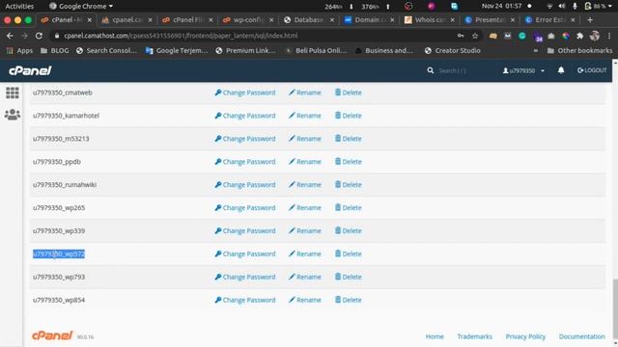Go back with browser back arrow

(x=10, y=36)
